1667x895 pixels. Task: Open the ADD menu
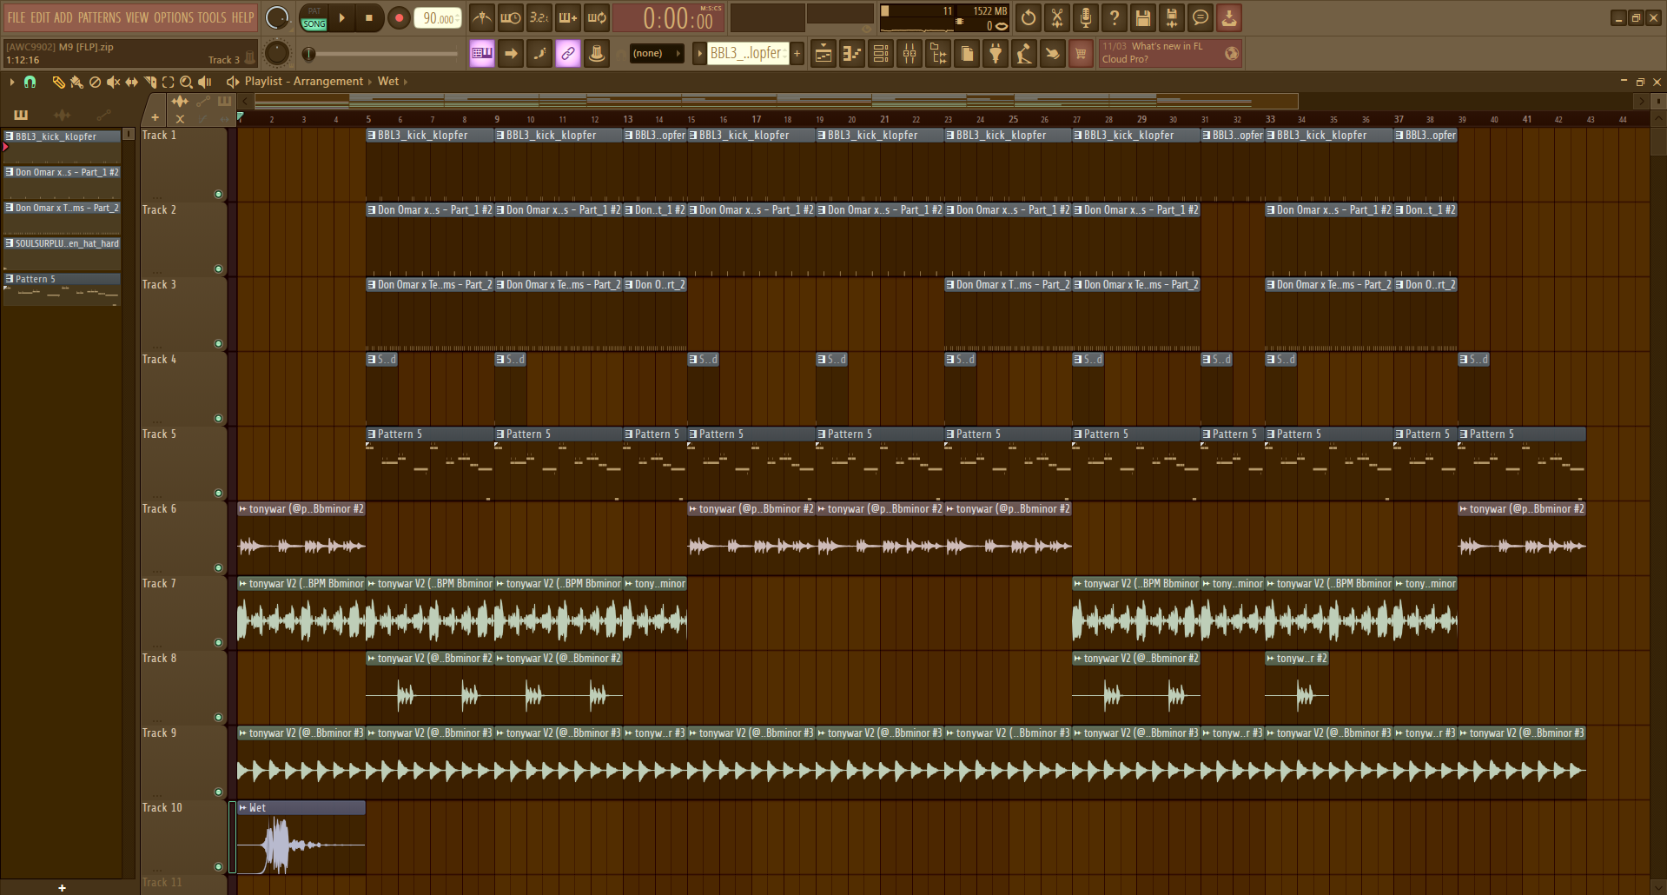click(63, 17)
